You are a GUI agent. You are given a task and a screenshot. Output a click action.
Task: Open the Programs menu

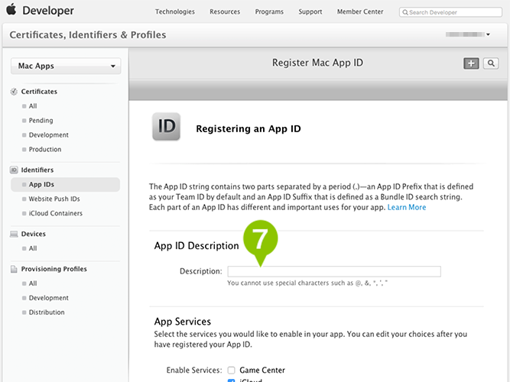269,11
